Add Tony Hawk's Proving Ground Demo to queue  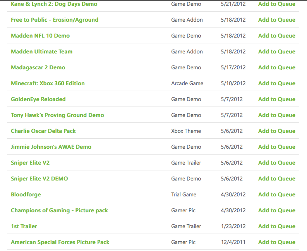tap(277, 115)
